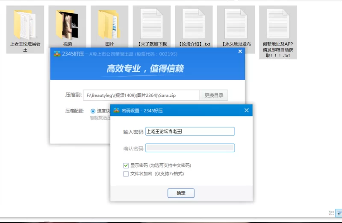Click the 确定 button
This screenshot has height=223, width=342.
[x=181, y=193]
